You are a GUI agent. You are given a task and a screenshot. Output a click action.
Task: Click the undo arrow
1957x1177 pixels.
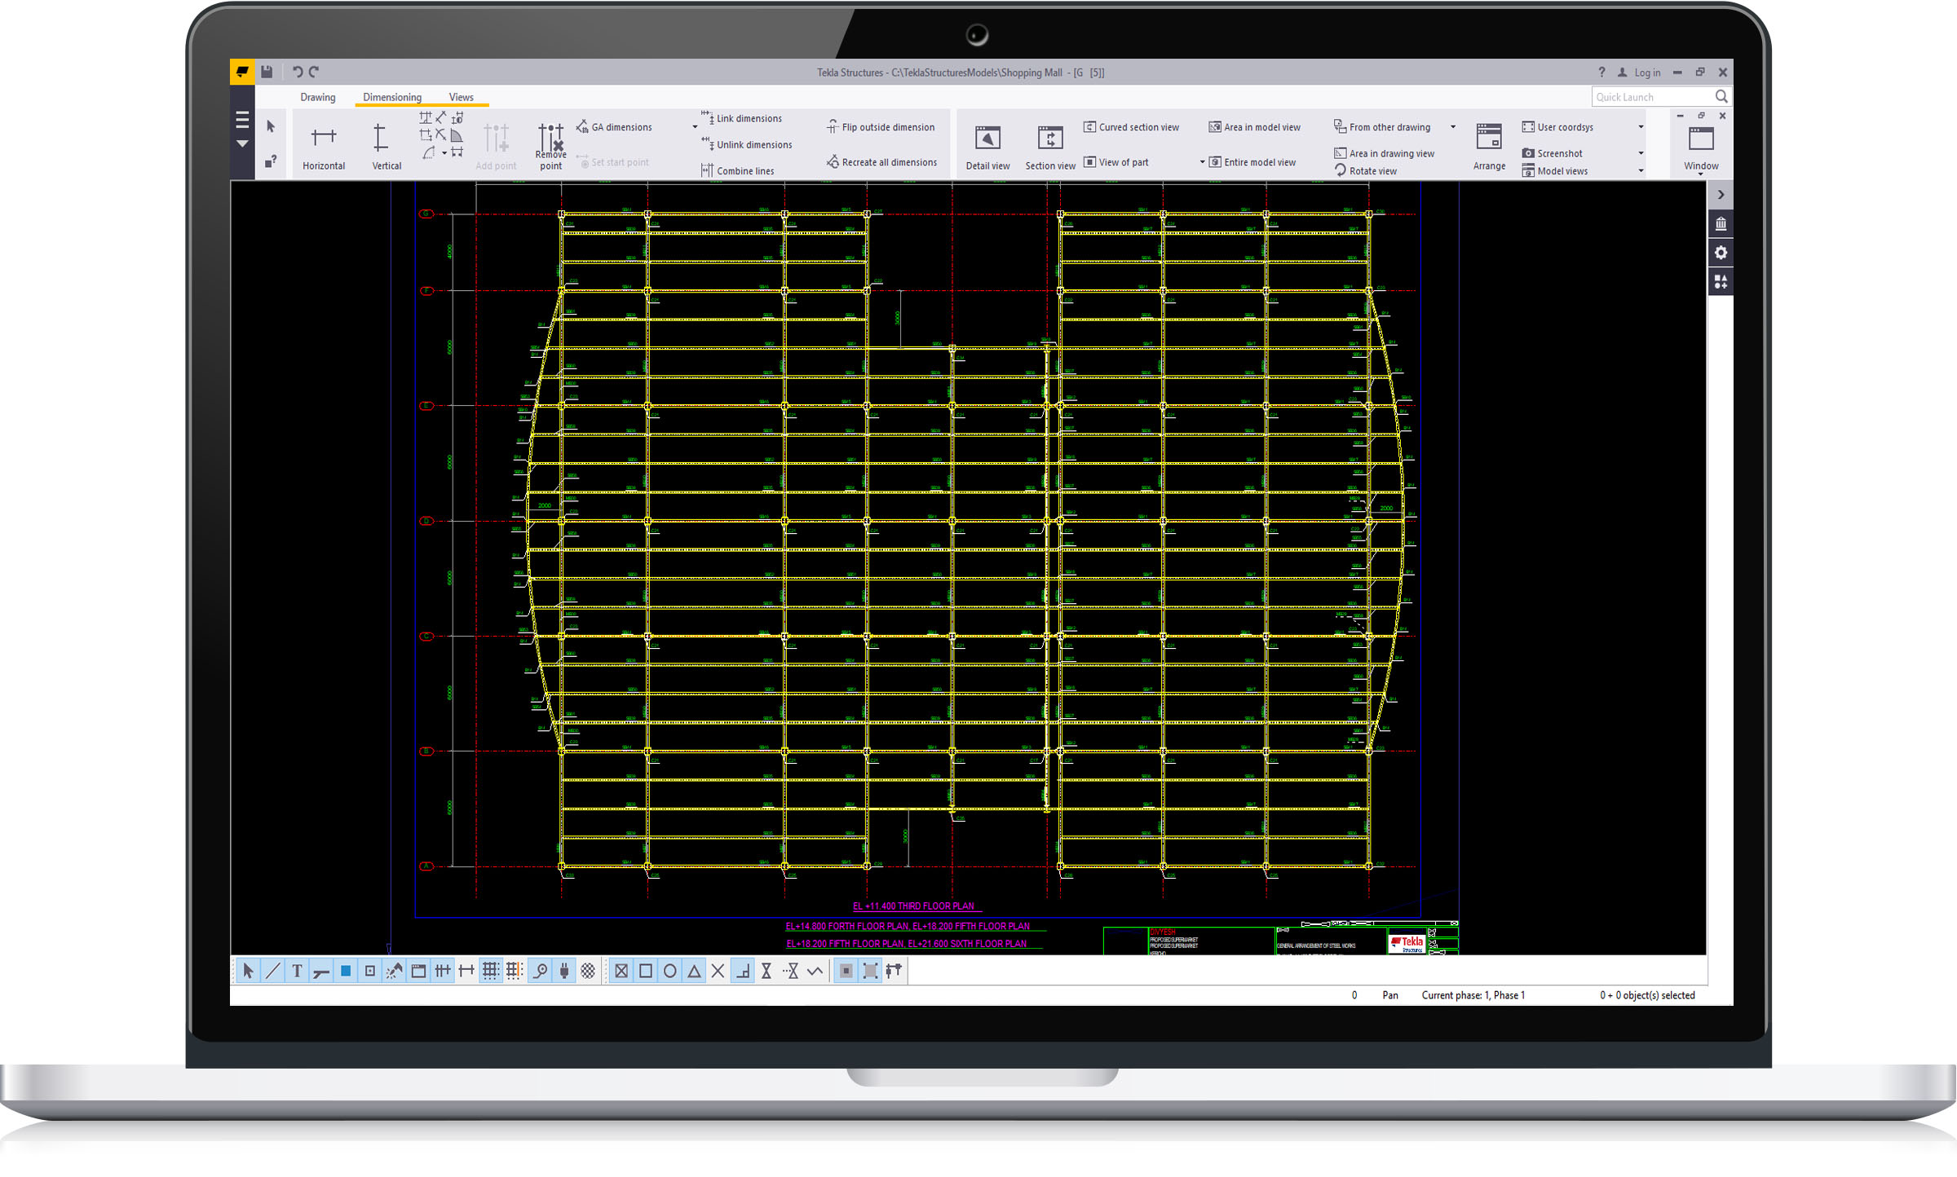coord(297,72)
